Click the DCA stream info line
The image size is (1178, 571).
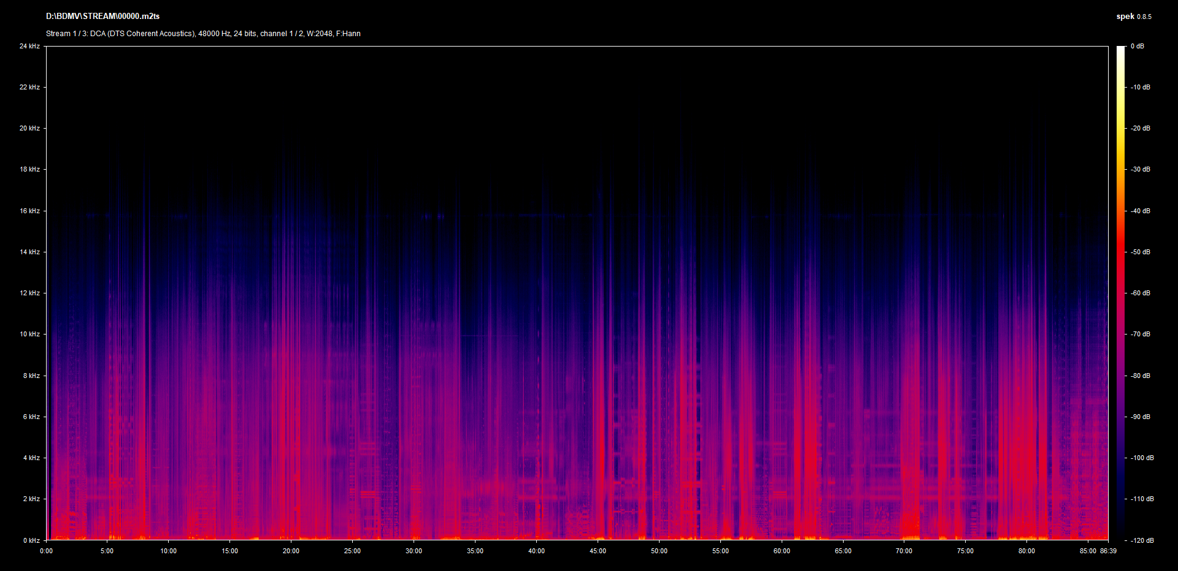[x=203, y=34]
